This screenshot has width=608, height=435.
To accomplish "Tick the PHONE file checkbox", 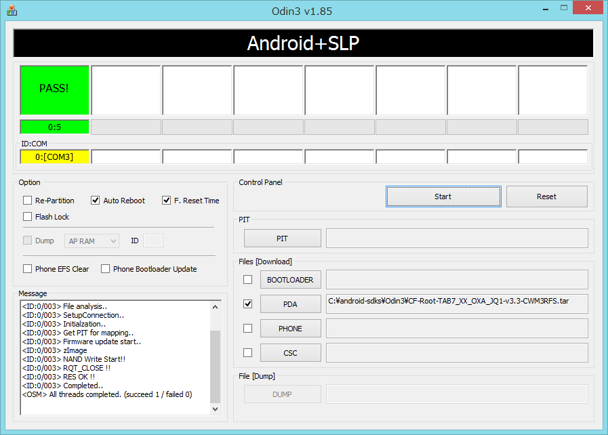I will point(248,329).
